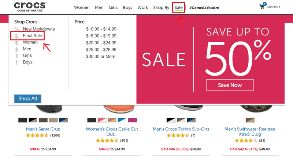Choose the $10.00 - $14.99 price range
Viewport: 293px width, 160px height.
tap(101, 29)
